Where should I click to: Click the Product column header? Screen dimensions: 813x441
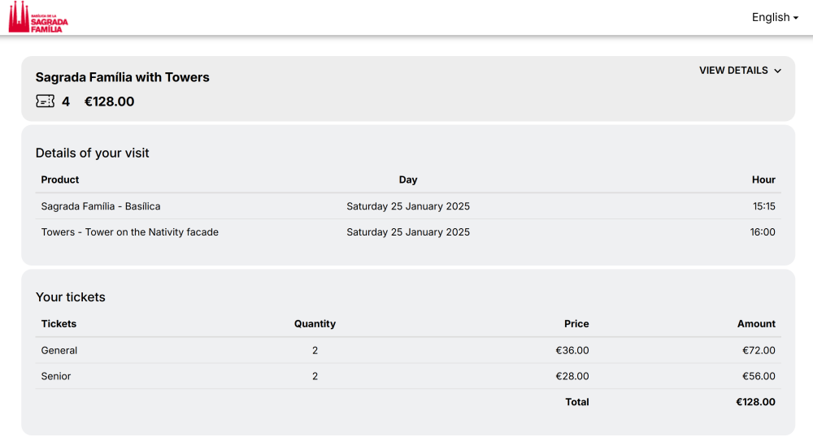click(60, 179)
